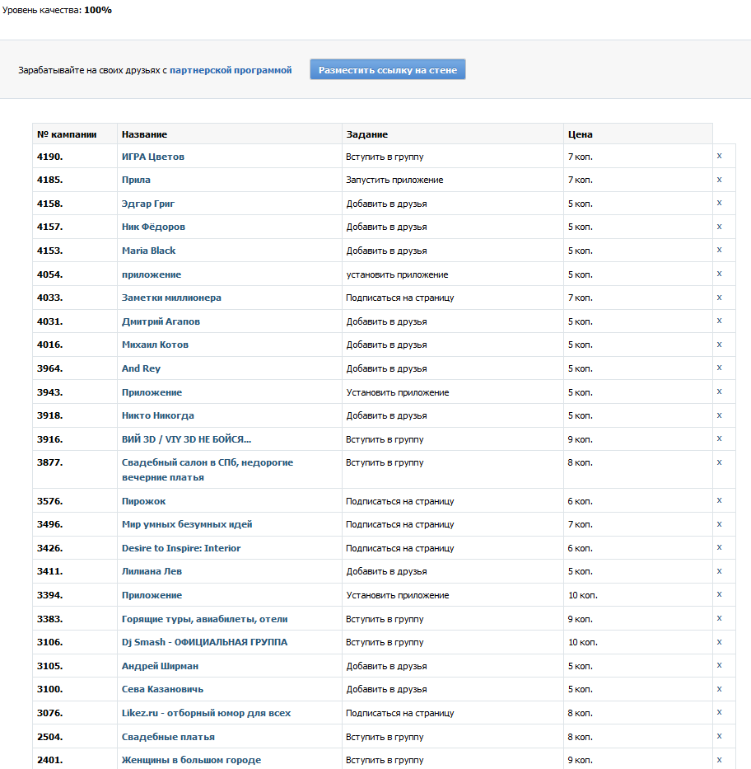
Task: Hide the Пирожок row using its x
Action: 719,501
